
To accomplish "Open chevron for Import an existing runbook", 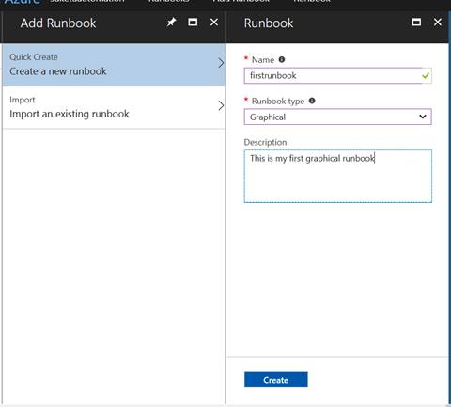I will [221, 105].
